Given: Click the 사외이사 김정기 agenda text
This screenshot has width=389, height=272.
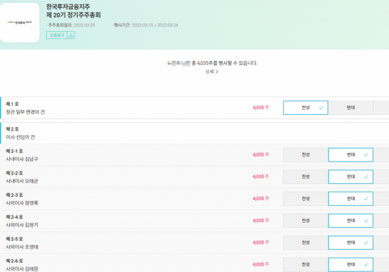Looking at the screenshot, I should pos(22,225).
